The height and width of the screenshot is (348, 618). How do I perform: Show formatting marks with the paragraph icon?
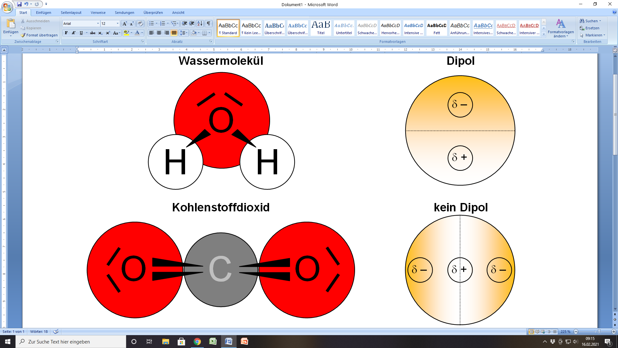(x=208, y=24)
